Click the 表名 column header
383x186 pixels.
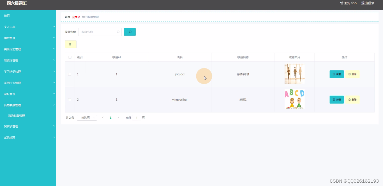tap(180, 57)
